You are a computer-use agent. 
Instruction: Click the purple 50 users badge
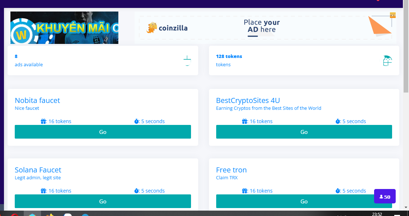pyautogui.click(x=385, y=197)
